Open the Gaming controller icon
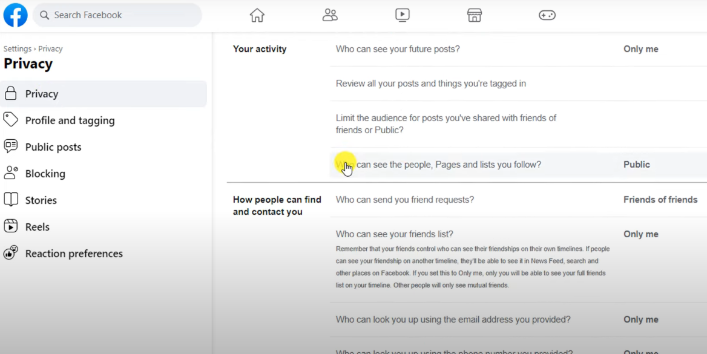The width and height of the screenshot is (707, 354). coord(547,15)
